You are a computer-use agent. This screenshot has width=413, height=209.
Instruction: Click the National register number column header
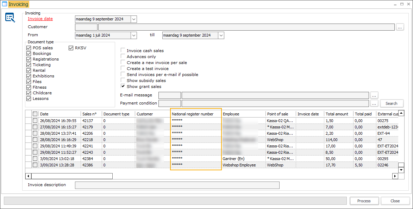pyautogui.click(x=196, y=114)
